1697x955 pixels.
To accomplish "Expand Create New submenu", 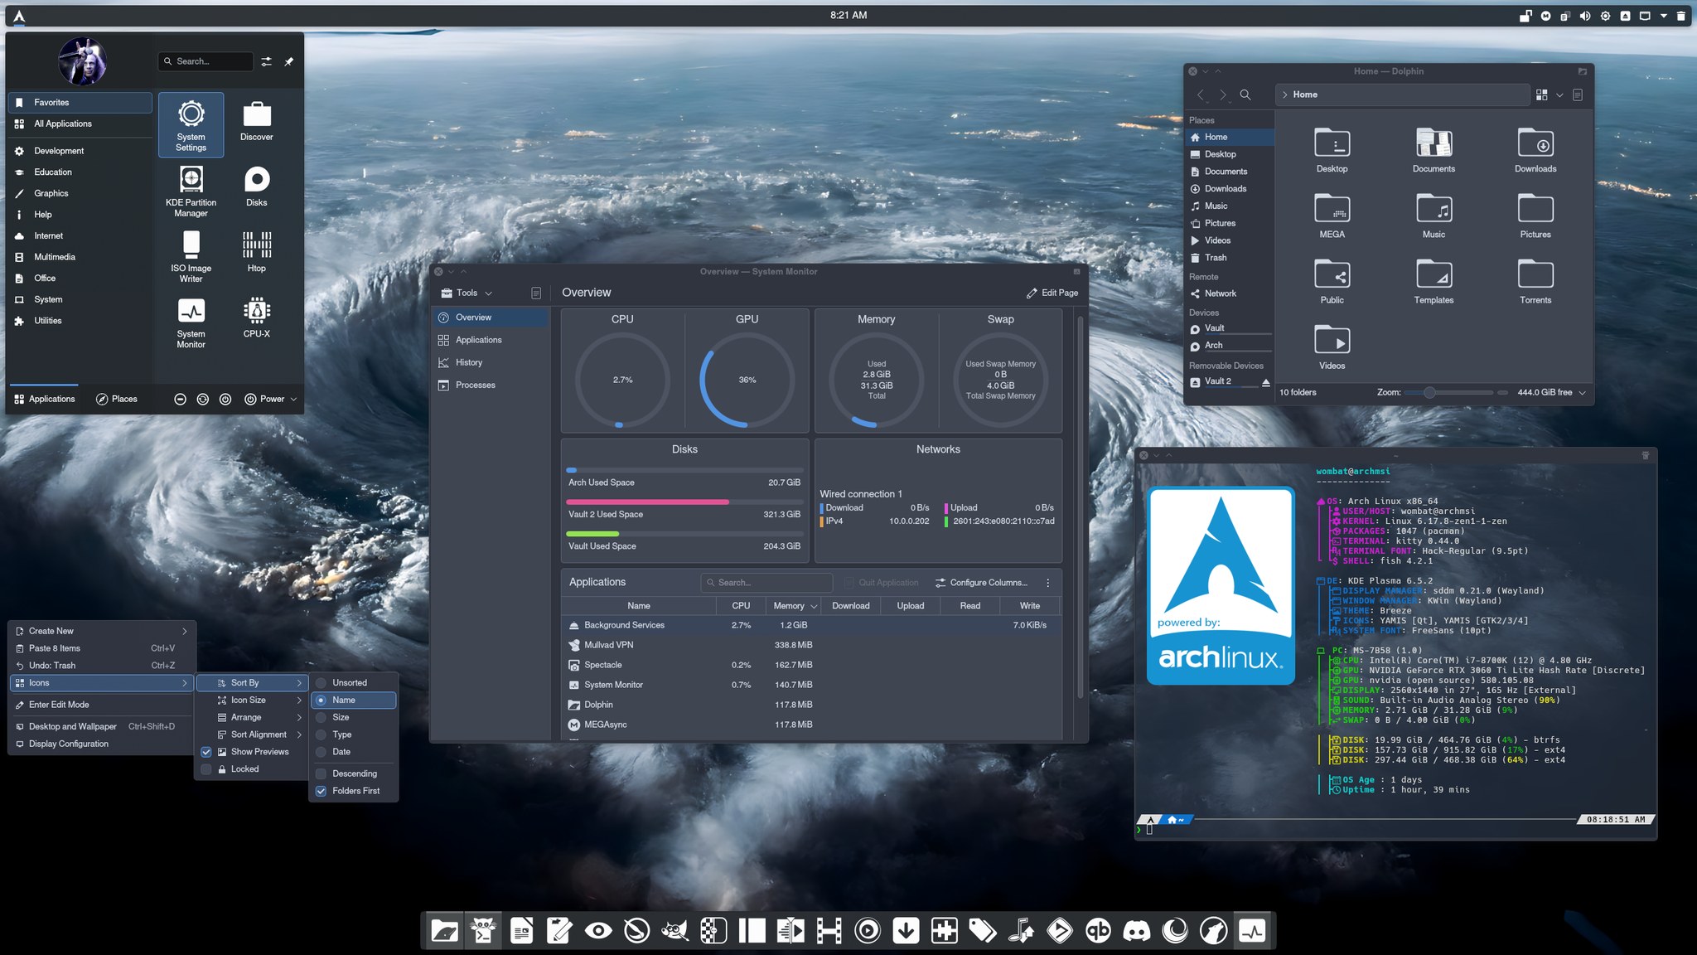I will [x=102, y=631].
